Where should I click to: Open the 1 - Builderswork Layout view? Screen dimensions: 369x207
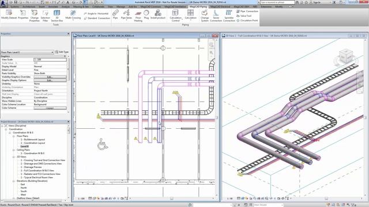pos(33,139)
